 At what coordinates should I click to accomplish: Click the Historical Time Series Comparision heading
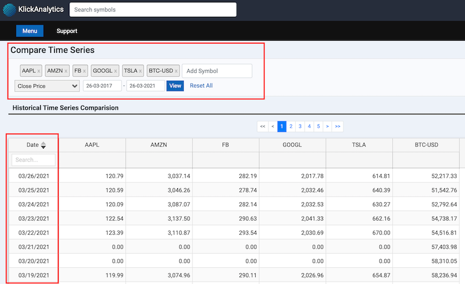pyautogui.click(x=66, y=108)
